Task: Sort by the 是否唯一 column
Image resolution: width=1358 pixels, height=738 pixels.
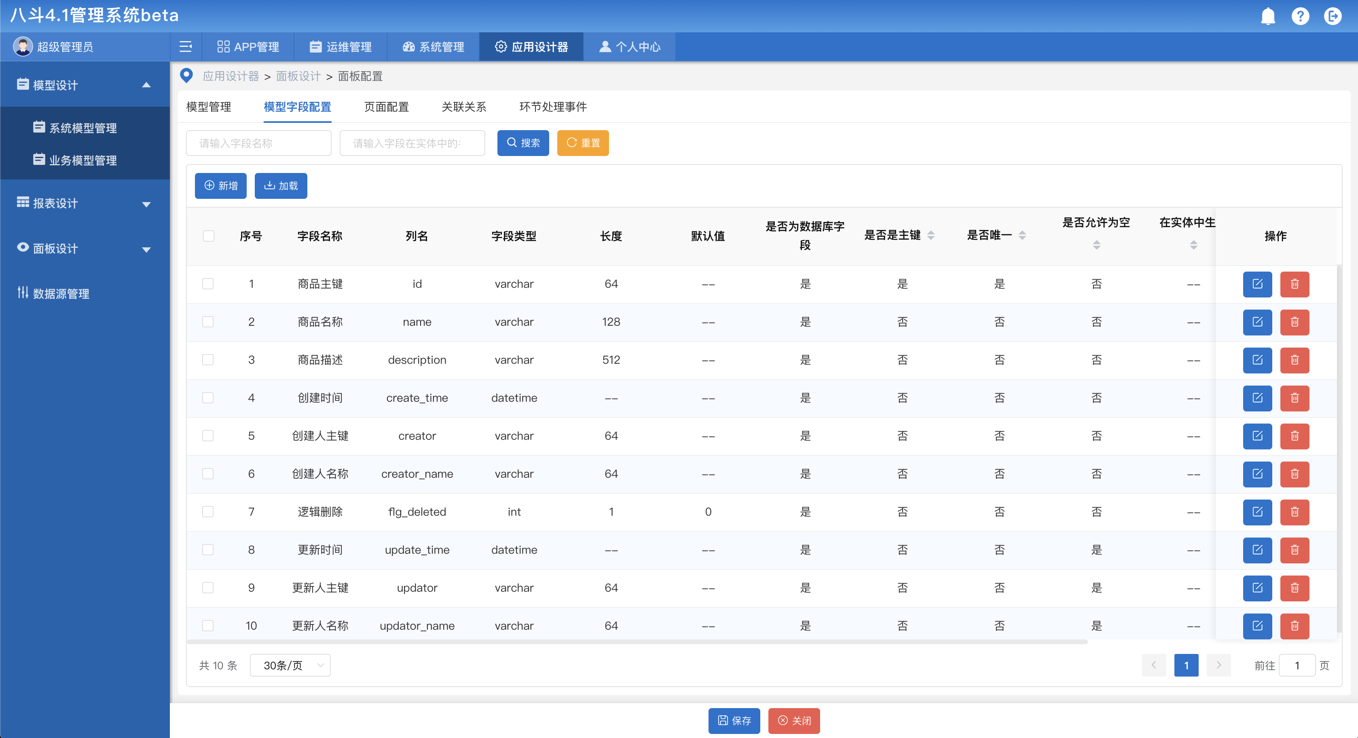Action: 1022,236
